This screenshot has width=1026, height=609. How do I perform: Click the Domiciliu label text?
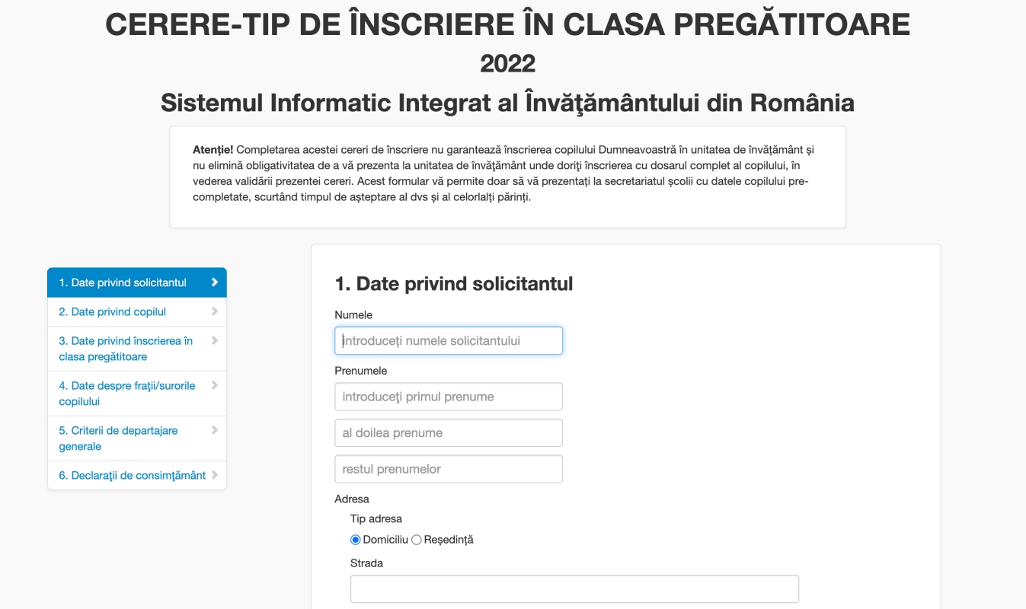(x=385, y=540)
